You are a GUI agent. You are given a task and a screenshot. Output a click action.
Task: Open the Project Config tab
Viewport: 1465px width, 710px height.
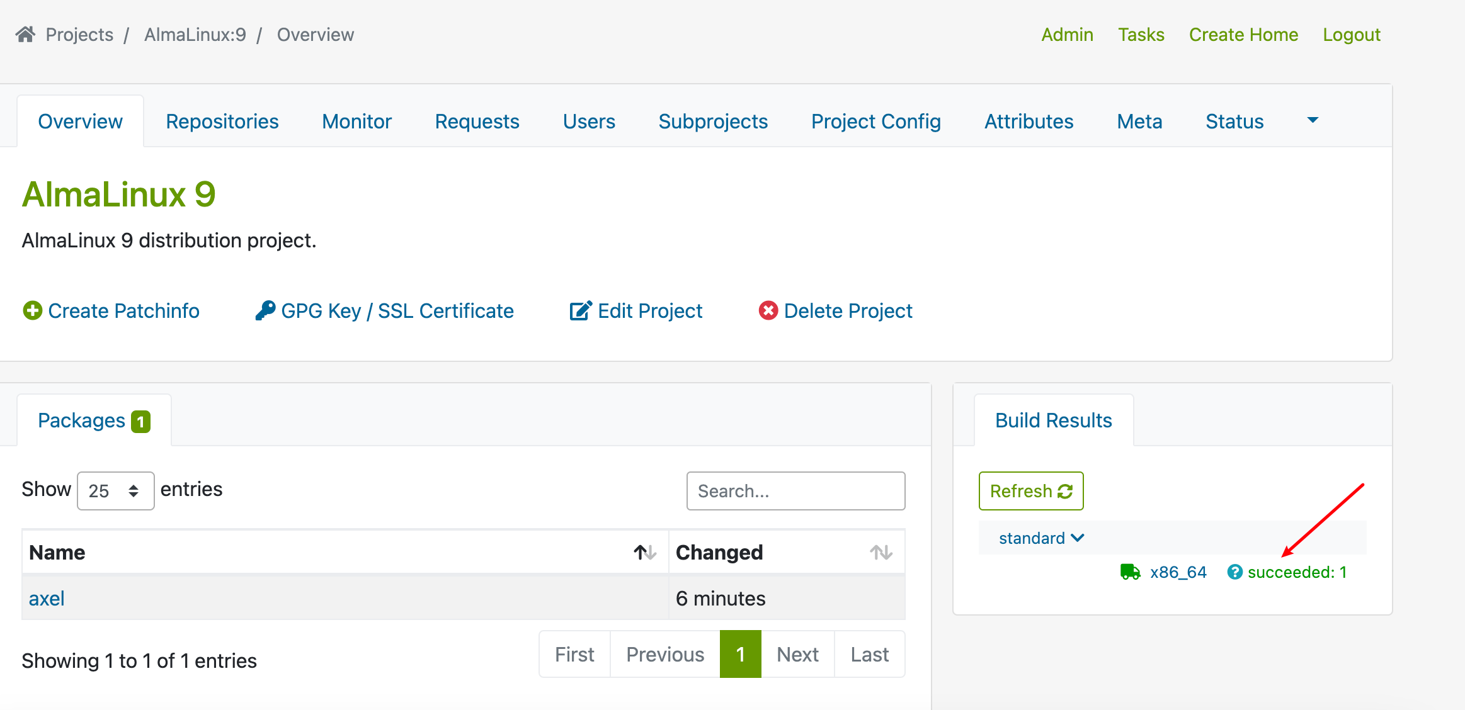876,121
